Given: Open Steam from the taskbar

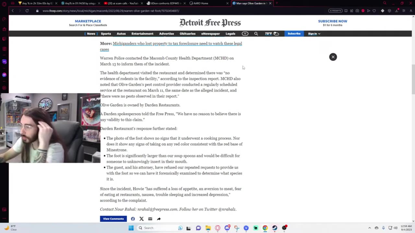Looking at the screenshot, I should (275, 228).
